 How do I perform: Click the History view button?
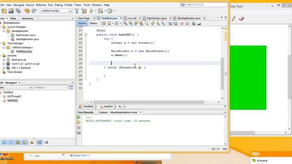tap(94, 23)
